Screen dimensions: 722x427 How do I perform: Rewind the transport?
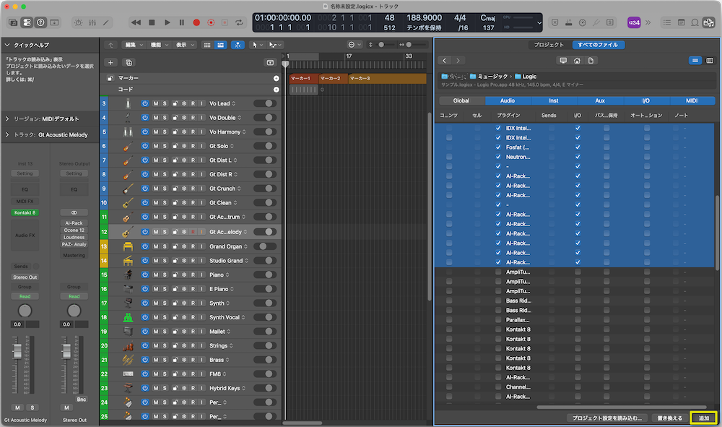(136, 22)
